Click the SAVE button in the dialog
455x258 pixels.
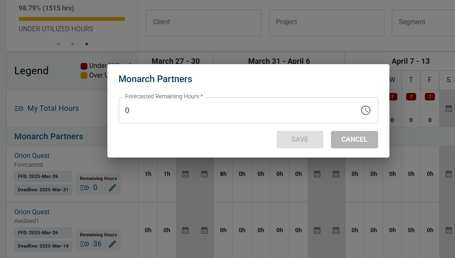(x=300, y=140)
